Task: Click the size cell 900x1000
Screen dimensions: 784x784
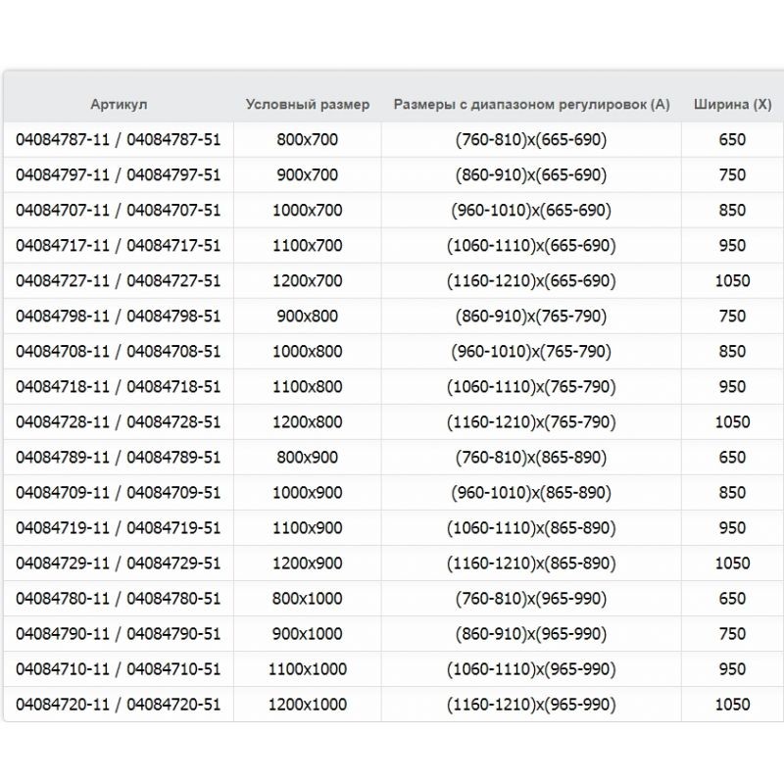Action: [x=308, y=634]
